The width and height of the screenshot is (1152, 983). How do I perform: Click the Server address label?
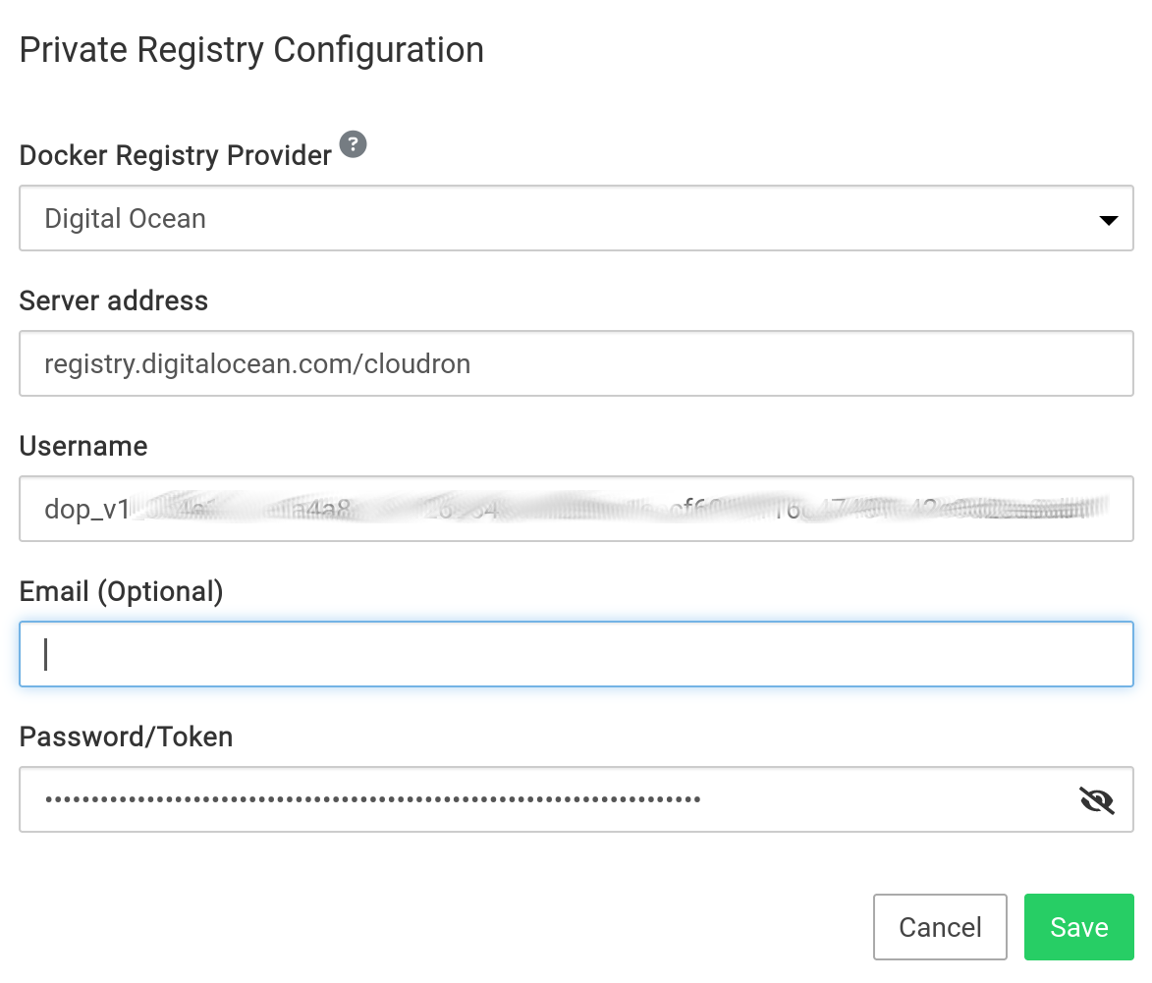pos(114,300)
